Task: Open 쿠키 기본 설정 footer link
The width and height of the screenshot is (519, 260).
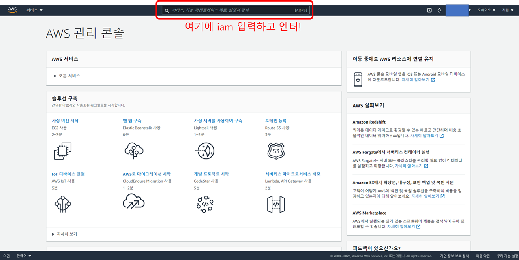Action: point(507,256)
